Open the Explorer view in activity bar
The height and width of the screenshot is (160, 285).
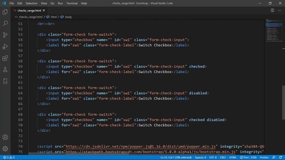(5, 12)
